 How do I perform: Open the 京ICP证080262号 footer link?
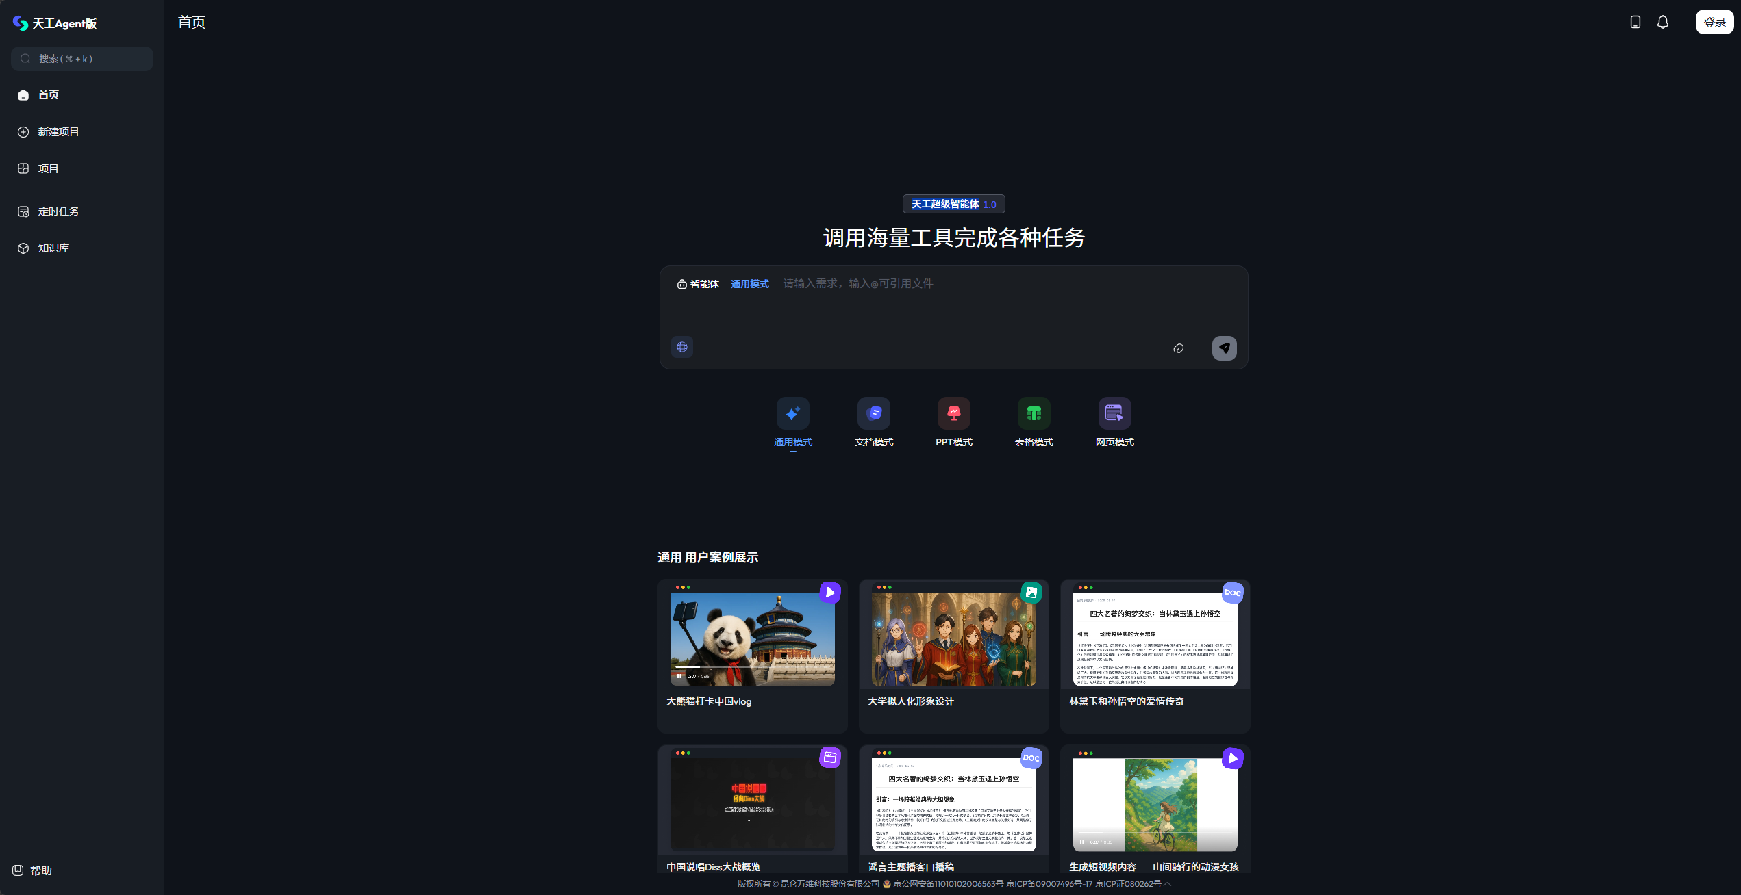pos(1128,883)
